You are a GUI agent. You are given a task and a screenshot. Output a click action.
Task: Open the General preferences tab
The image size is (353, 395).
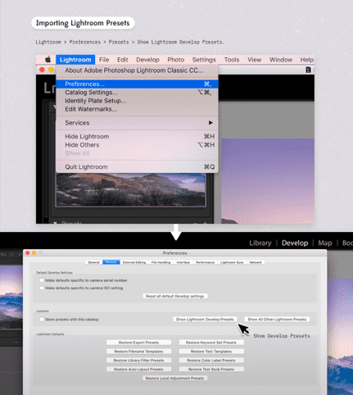point(93,262)
